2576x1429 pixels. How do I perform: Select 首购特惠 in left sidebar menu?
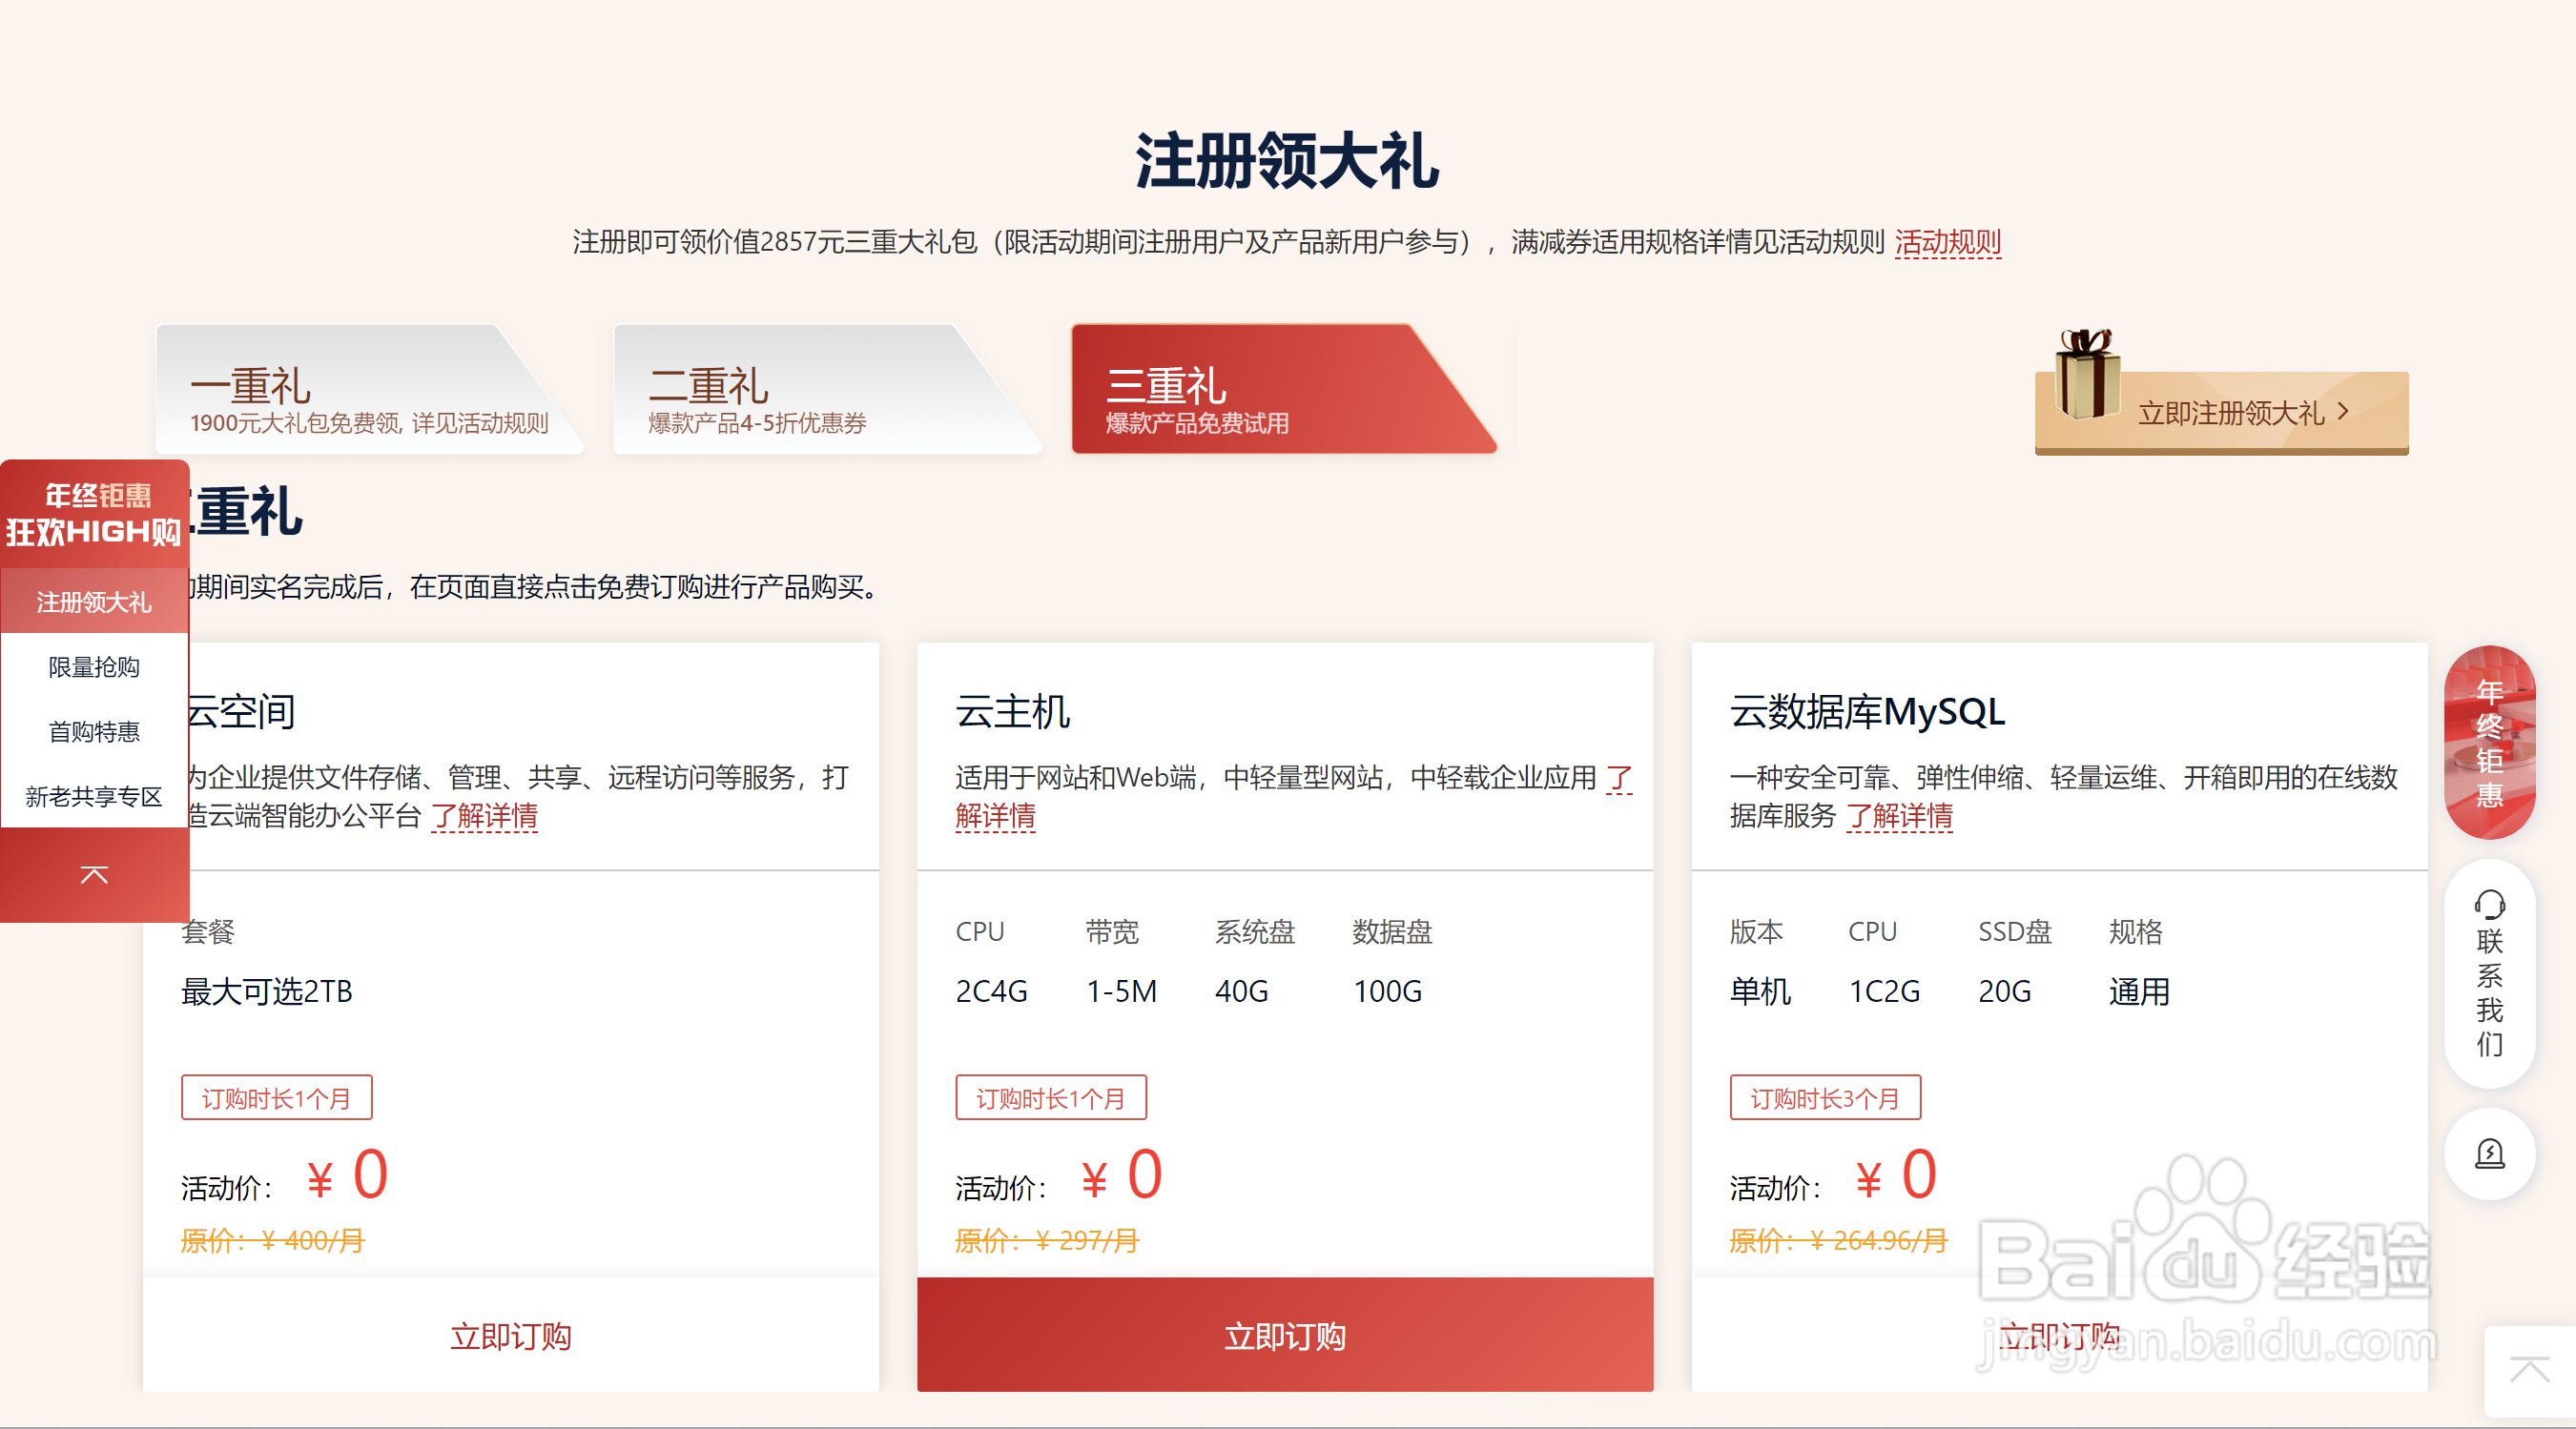click(x=94, y=731)
